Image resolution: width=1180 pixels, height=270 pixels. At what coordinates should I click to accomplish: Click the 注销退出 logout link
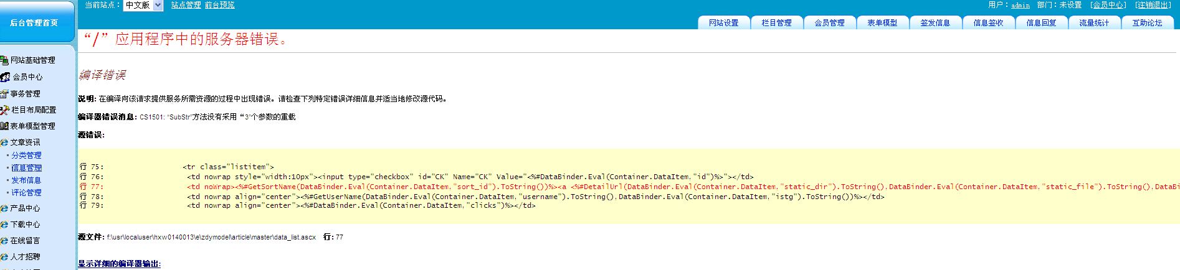tap(1153, 5)
